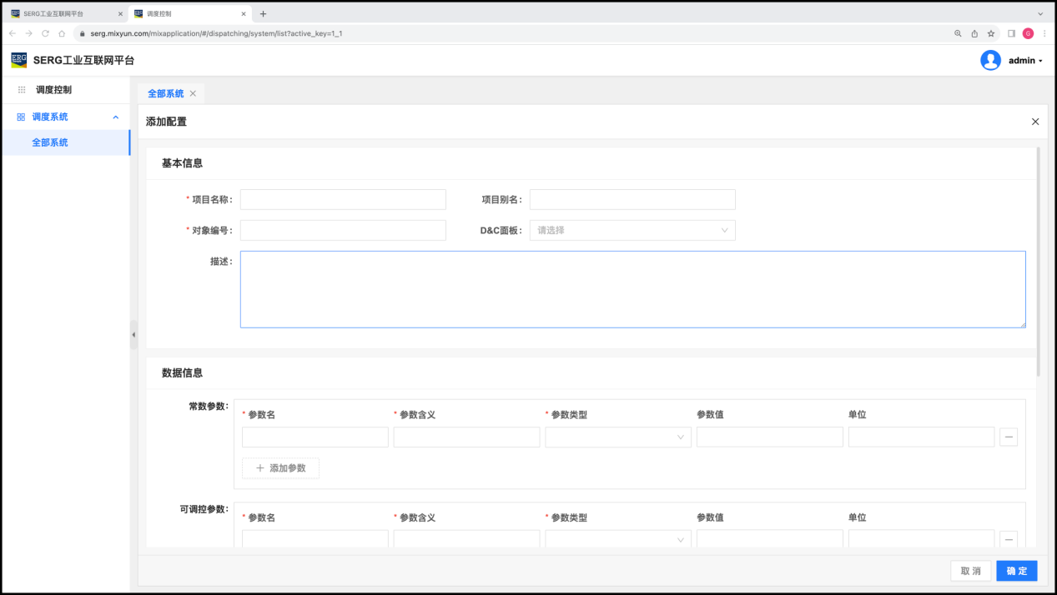Collapse the 调度系统 sidebar menu
The height and width of the screenshot is (595, 1057).
pyautogui.click(x=115, y=117)
